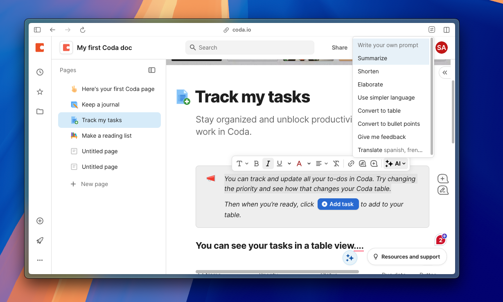Click the megaphone callout icon
This screenshot has width=503, height=302.
(x=211, y=178)
